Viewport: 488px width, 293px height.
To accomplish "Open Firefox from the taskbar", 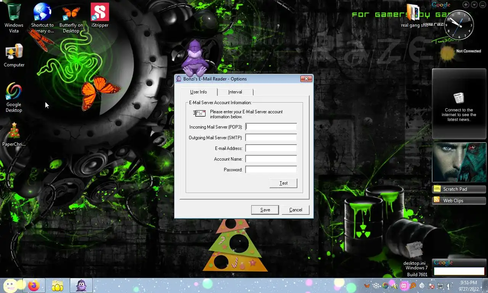I will [34, 285].
